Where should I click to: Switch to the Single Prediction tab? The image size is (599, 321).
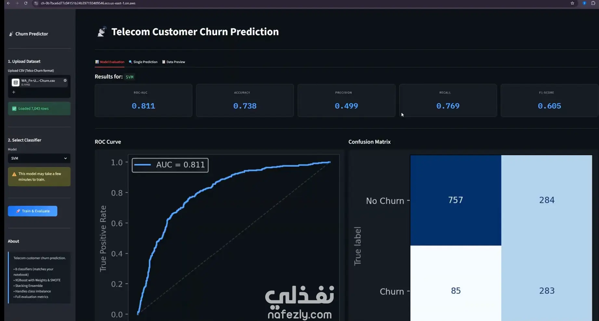click(143, 62)
